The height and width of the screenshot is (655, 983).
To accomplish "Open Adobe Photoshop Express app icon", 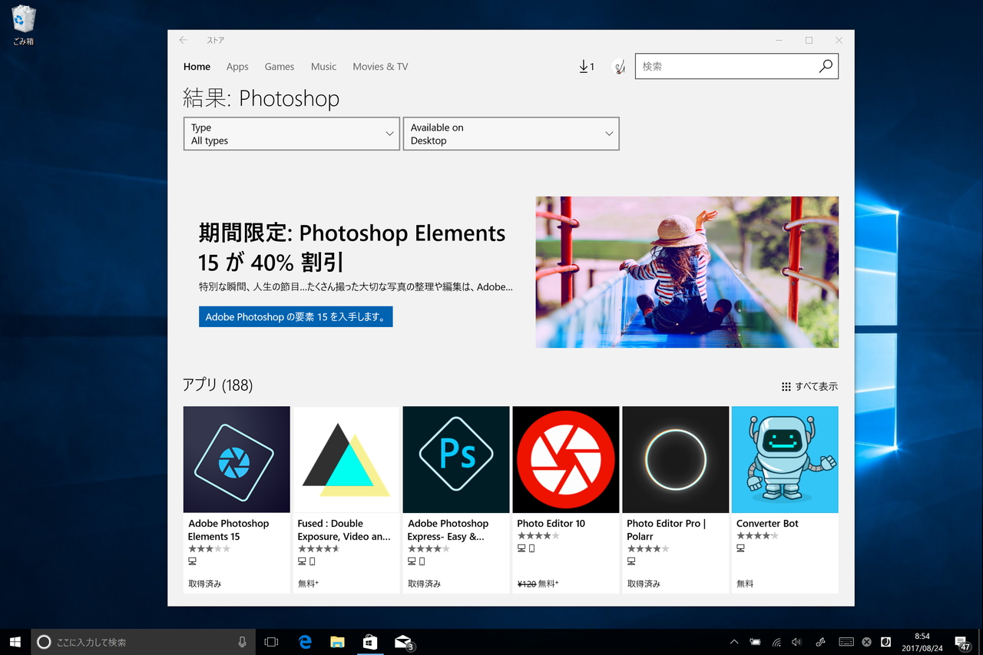I will pos(456,459).
